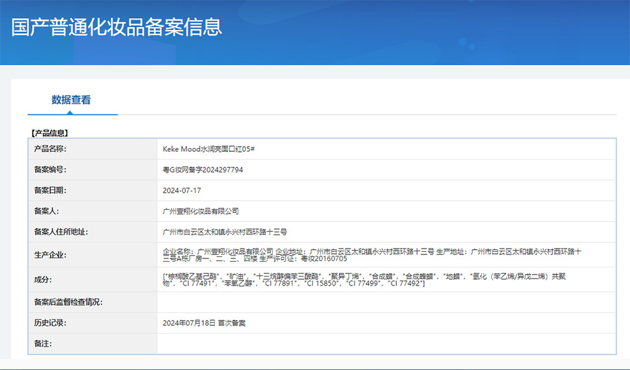Click the 国产普通化妆品备案信息 page title
The height and width of the screenshot is (370, 630).
tap(117, 27)
